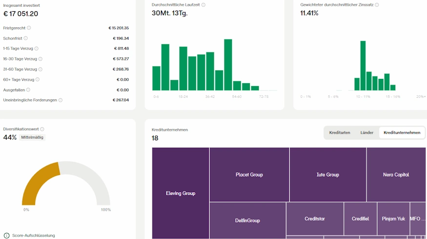Click info icon beside Schonfrist

pos(26,38)
